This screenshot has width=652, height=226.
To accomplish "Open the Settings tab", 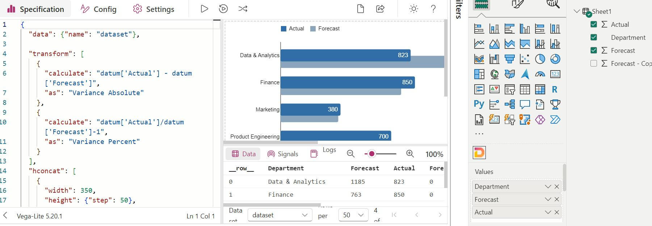I will tap(153, 9).
